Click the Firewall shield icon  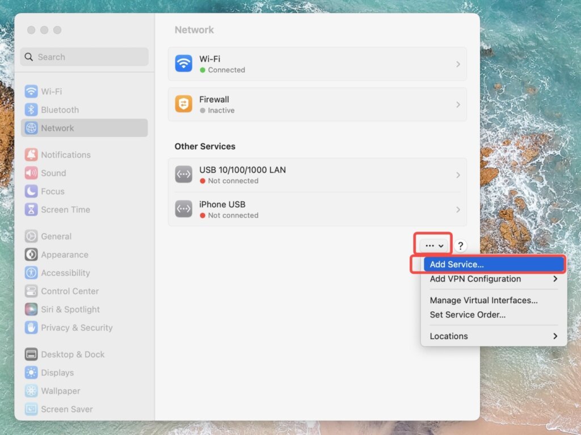183,104
